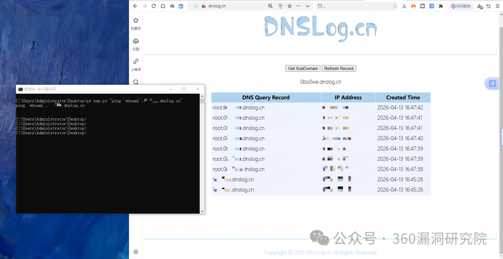Viewport: 503px width, 259px height.
Task: Open the address bar more options ellipsis
Action: [298, 6]
